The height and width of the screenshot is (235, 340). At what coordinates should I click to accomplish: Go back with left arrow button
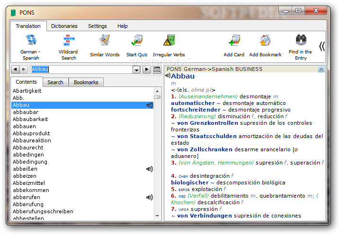[15, 70]
